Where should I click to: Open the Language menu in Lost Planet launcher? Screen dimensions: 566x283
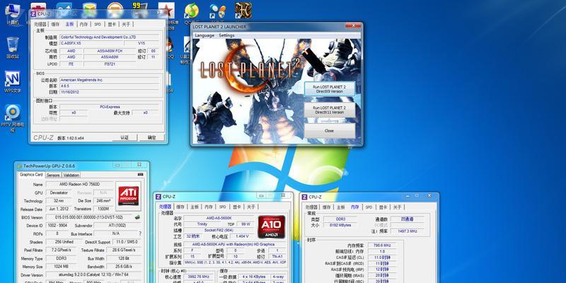204,35
